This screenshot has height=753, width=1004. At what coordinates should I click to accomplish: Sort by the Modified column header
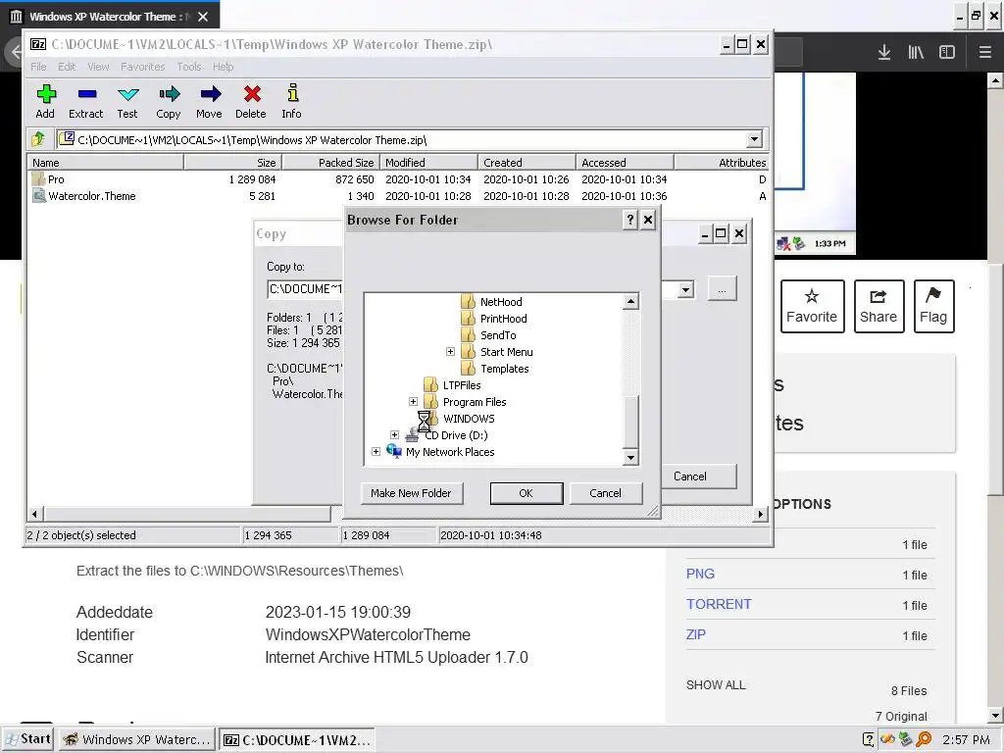[x=429, y=163]
